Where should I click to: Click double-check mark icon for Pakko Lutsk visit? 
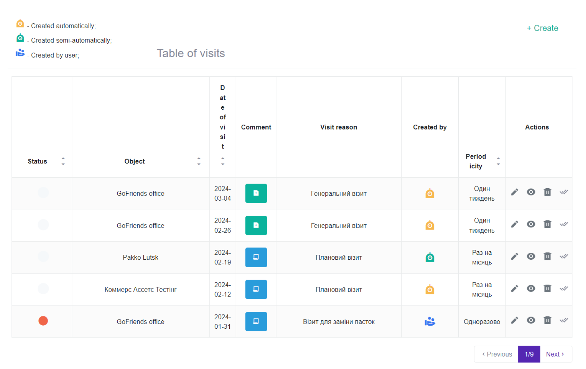click(x=563, y=257)
